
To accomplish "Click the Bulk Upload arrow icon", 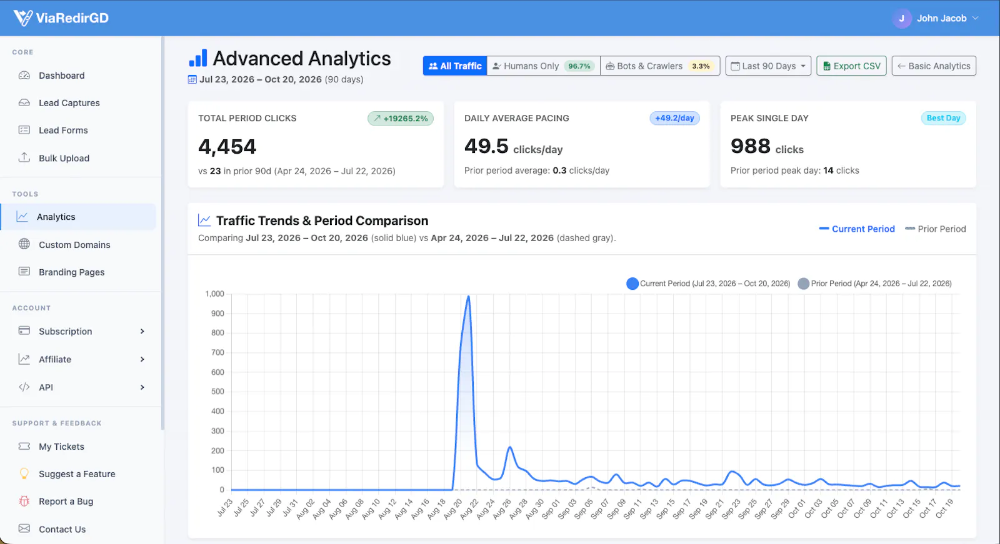I will [24, 157].
